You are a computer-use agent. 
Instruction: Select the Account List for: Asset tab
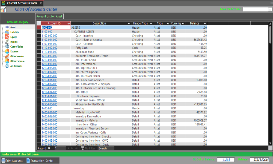49,16
